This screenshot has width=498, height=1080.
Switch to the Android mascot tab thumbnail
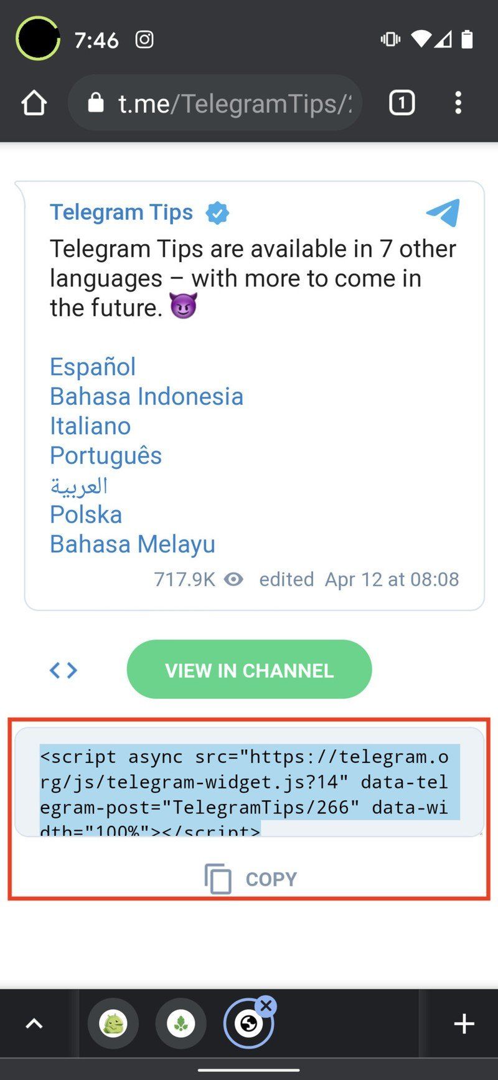(112, 1023)
